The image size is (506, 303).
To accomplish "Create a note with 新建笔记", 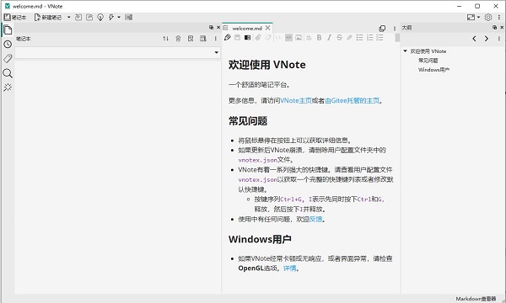I will (48, 18).
